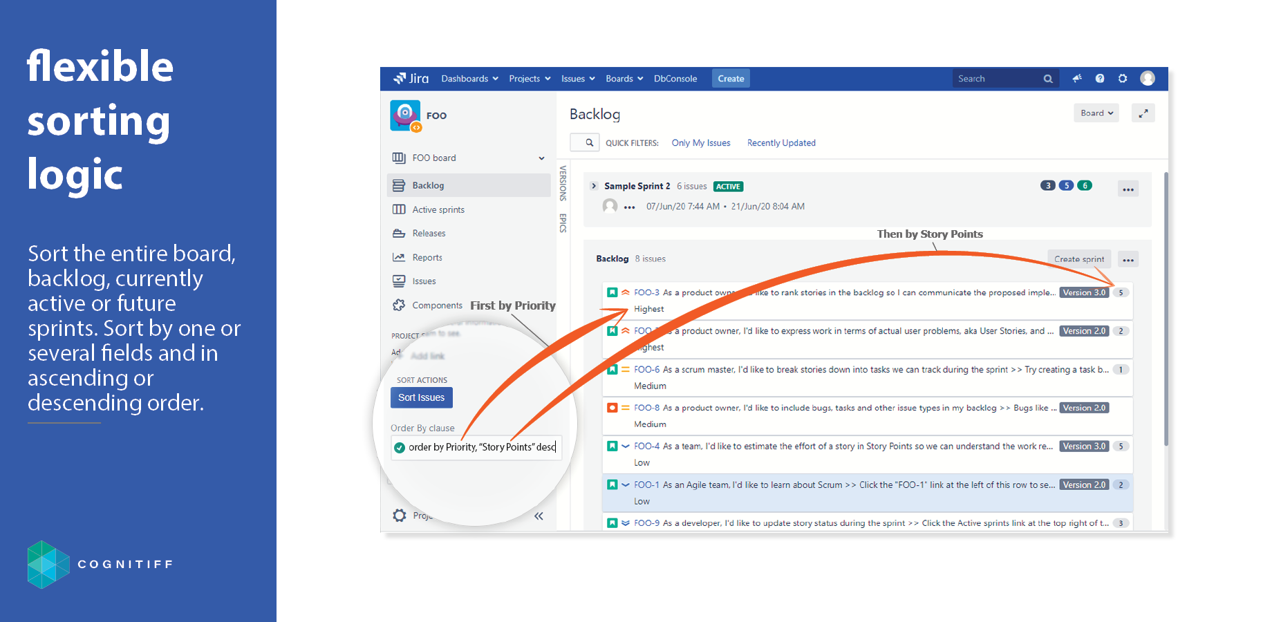Image resolution: width=1272 pixels, height=622 pixels.
Task: Click the Version 3.0 label on FOO-4
Action: pyautogui.click(x=1084, y=446)
